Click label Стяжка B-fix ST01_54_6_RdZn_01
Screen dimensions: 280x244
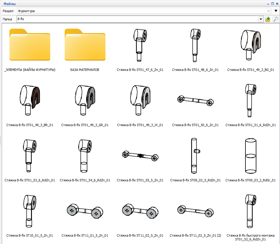click(85, 180)
